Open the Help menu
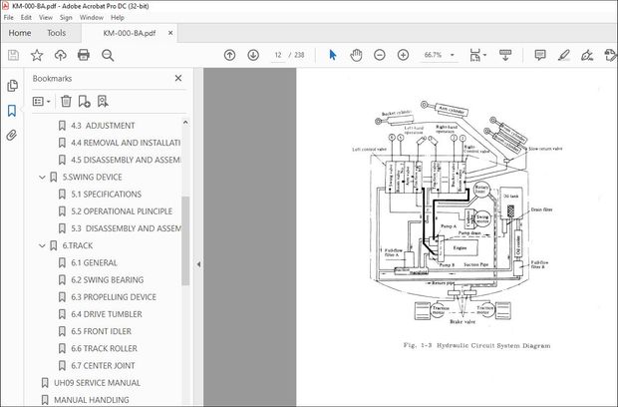This screenshot has width=618, height=407. click(117, 17)
